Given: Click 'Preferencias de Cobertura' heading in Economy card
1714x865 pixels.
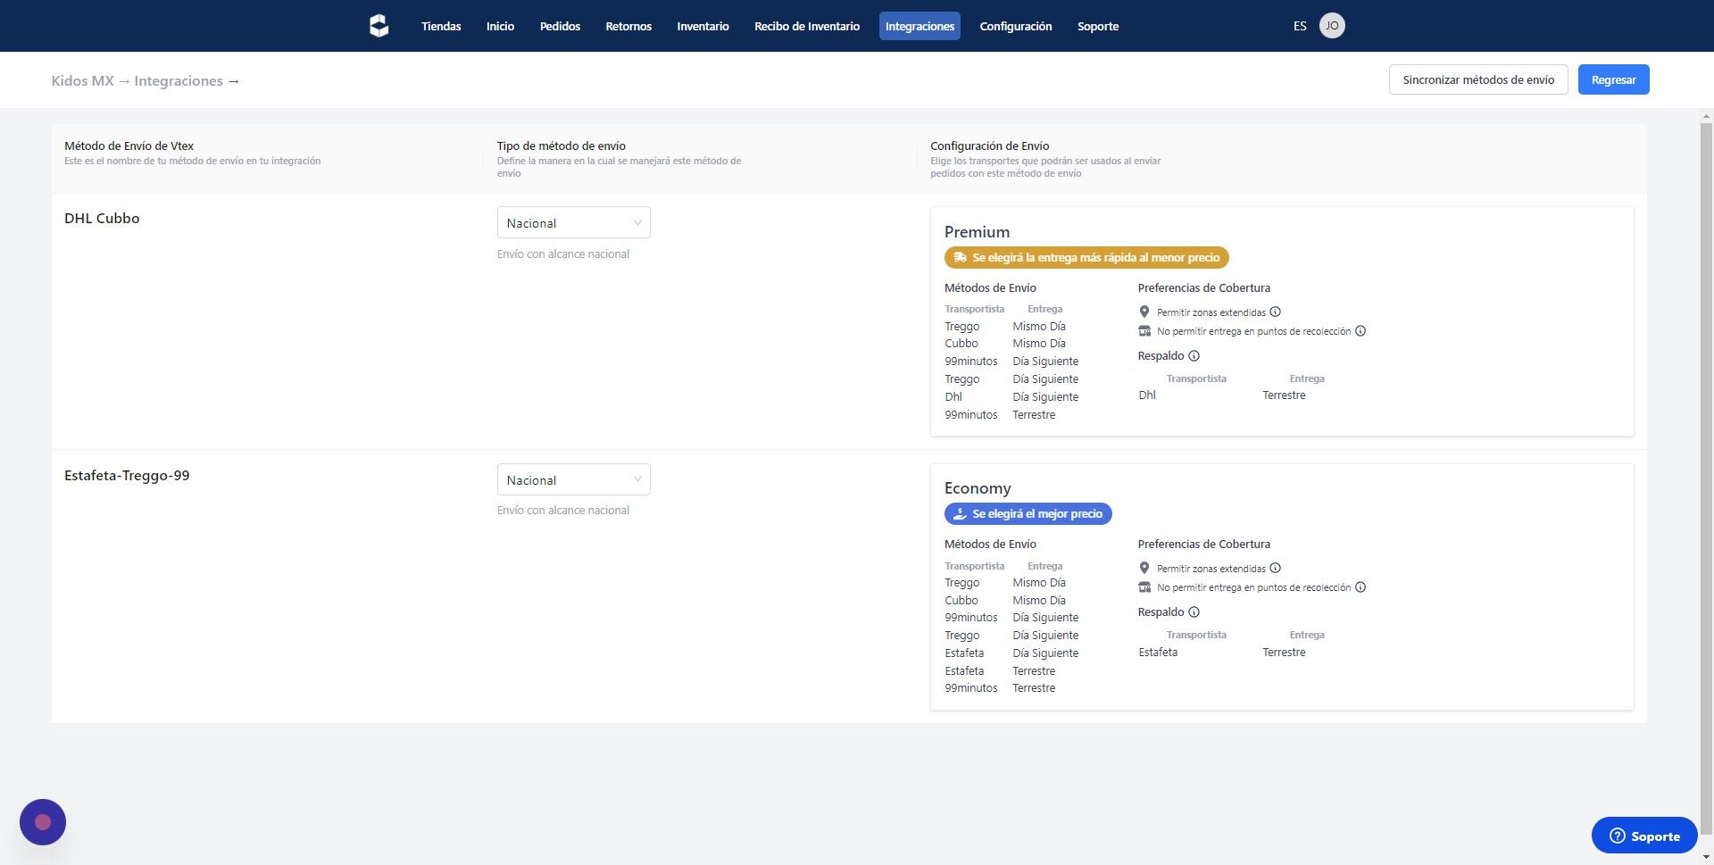Looking at the screenshot, I should tap(1204, 545).
